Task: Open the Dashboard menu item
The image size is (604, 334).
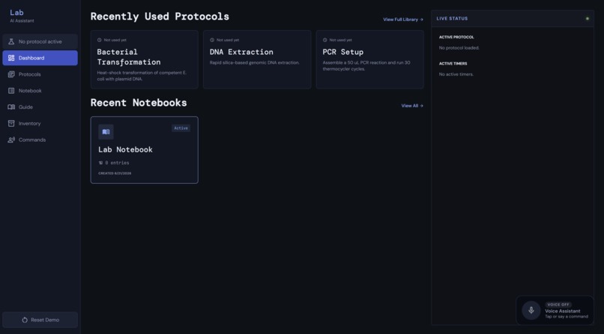Action: pyautogui.click(x=40, y=58)
